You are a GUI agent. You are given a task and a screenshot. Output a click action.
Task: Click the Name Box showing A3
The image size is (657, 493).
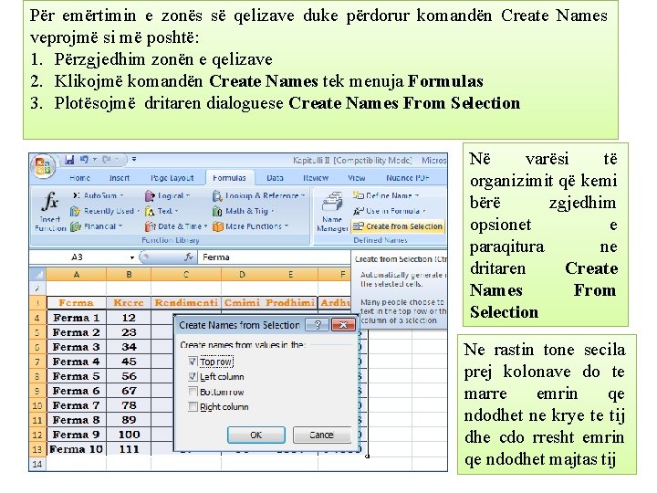coord(78,257)
